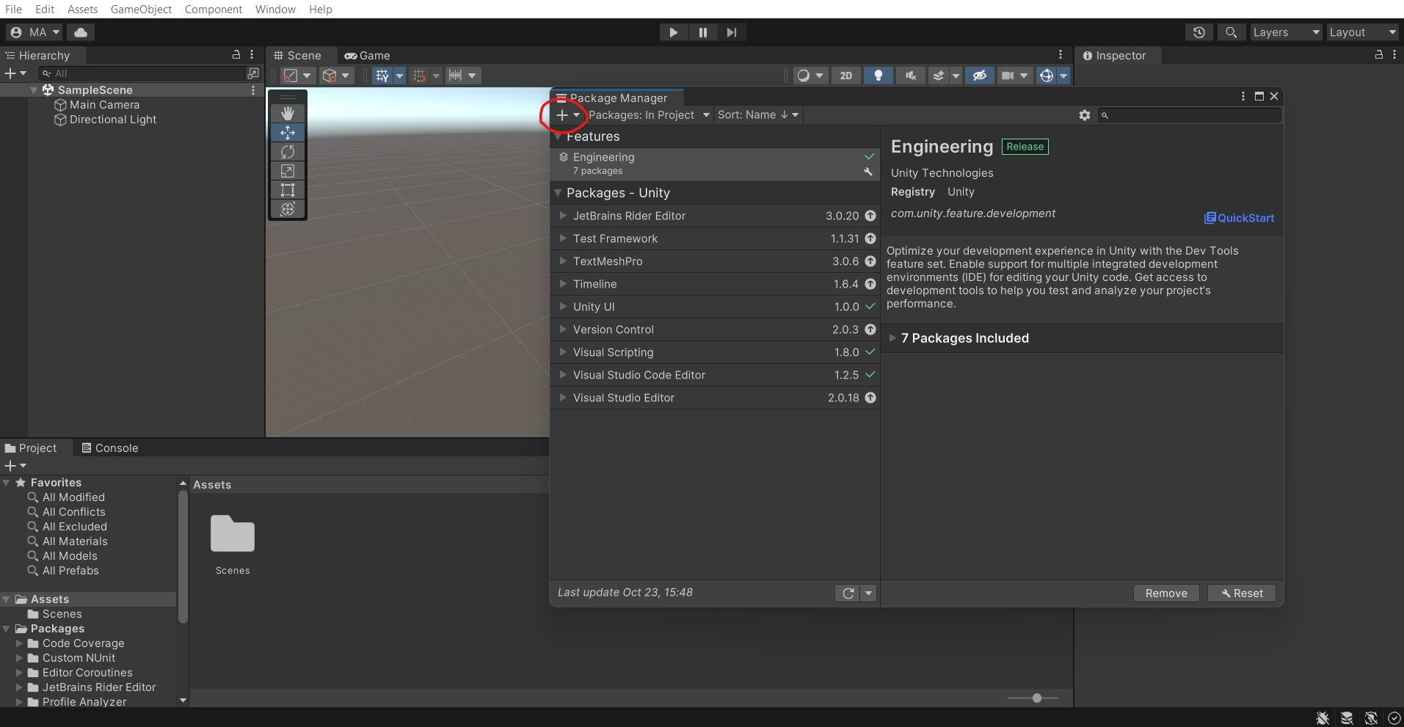
Task: Toggle scene audio mute button
Action: click(910, 76)
